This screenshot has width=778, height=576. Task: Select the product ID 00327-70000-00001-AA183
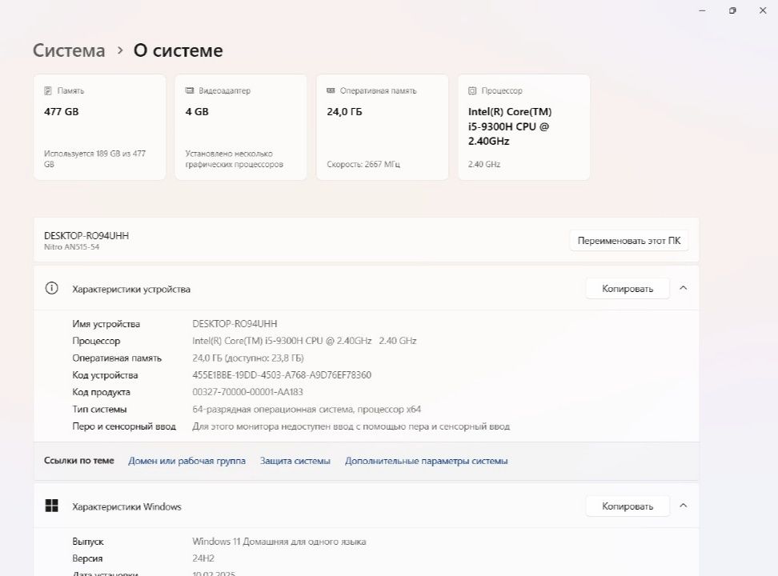point(247,392)
